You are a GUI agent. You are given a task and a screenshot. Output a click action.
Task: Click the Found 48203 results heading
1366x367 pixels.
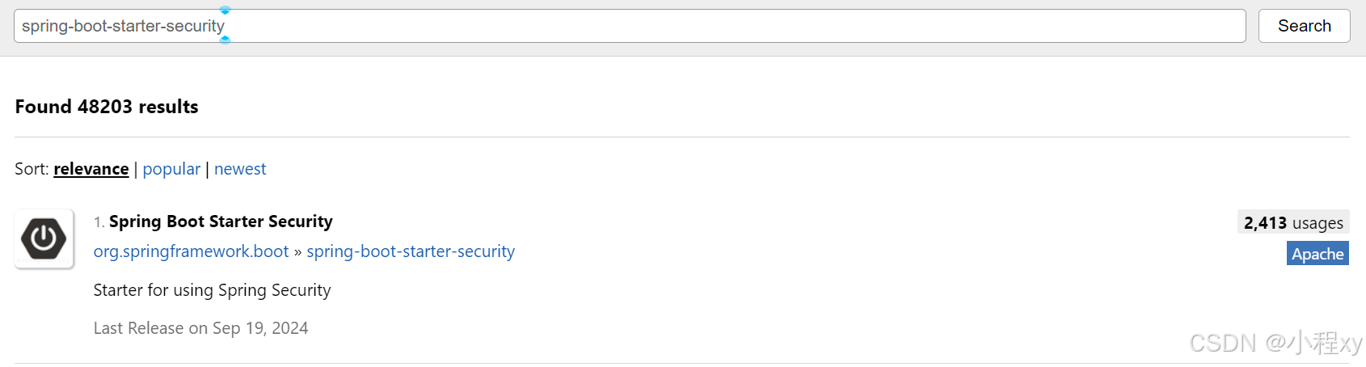click(107, 107)
